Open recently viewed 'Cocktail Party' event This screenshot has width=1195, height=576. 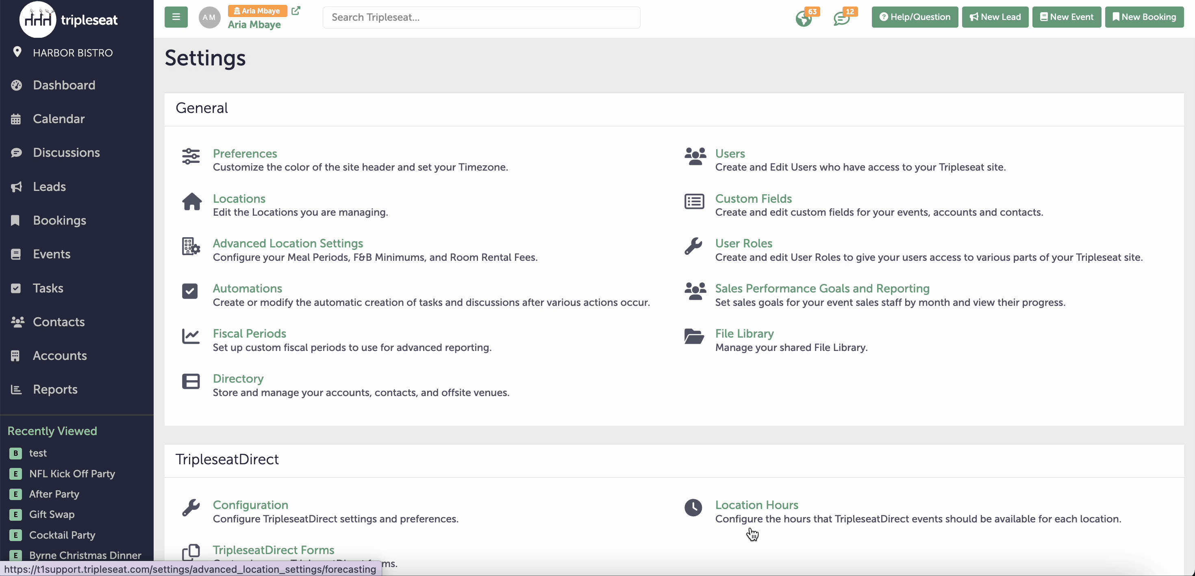point(62,535)
